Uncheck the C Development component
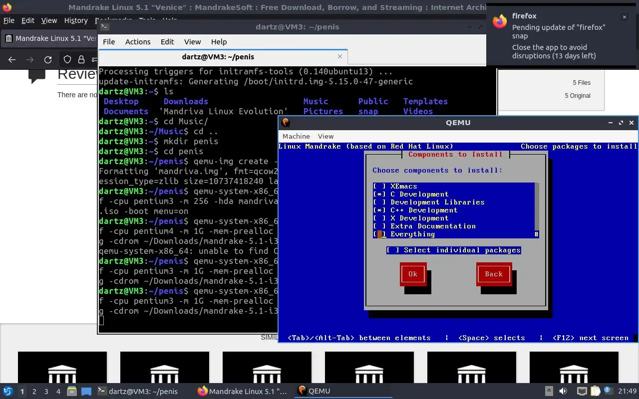This screenshot has width=639, height=399. 379,194
